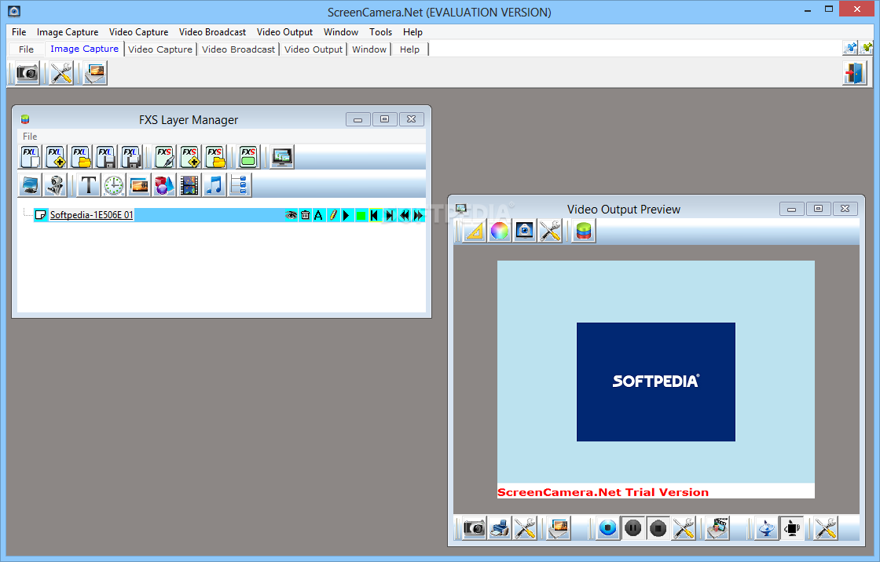This screenshot has height=562, width=880.
Task: Click the A text icon on Softpedia layer row
Action: click(319, 215)
